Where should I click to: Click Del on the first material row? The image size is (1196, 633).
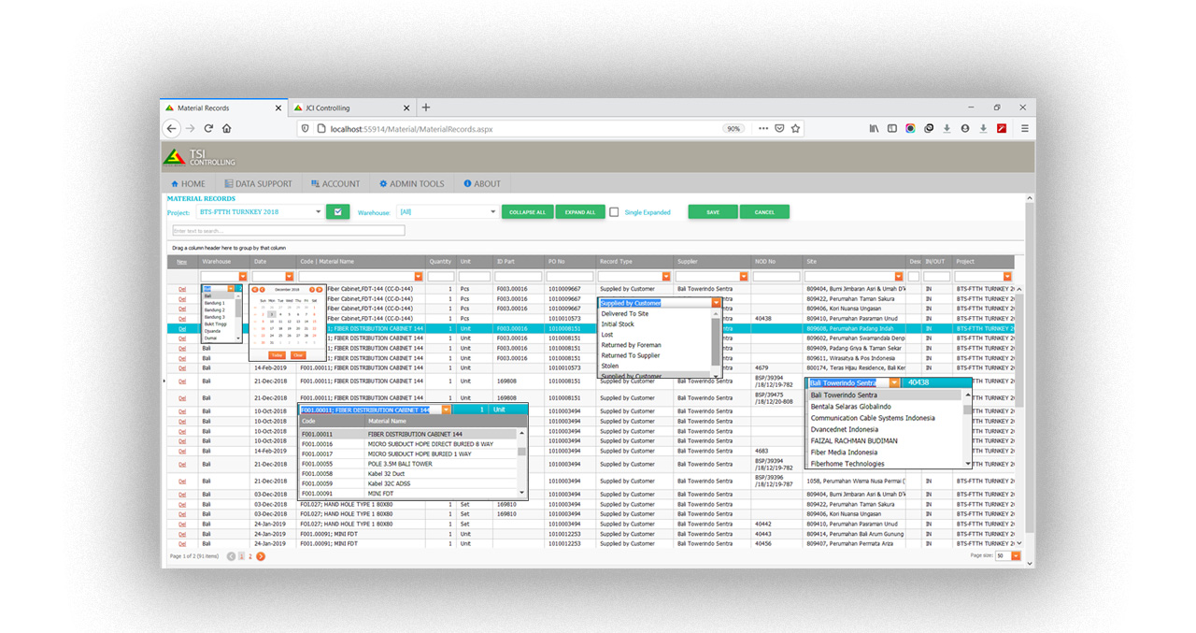pos(183,287)
